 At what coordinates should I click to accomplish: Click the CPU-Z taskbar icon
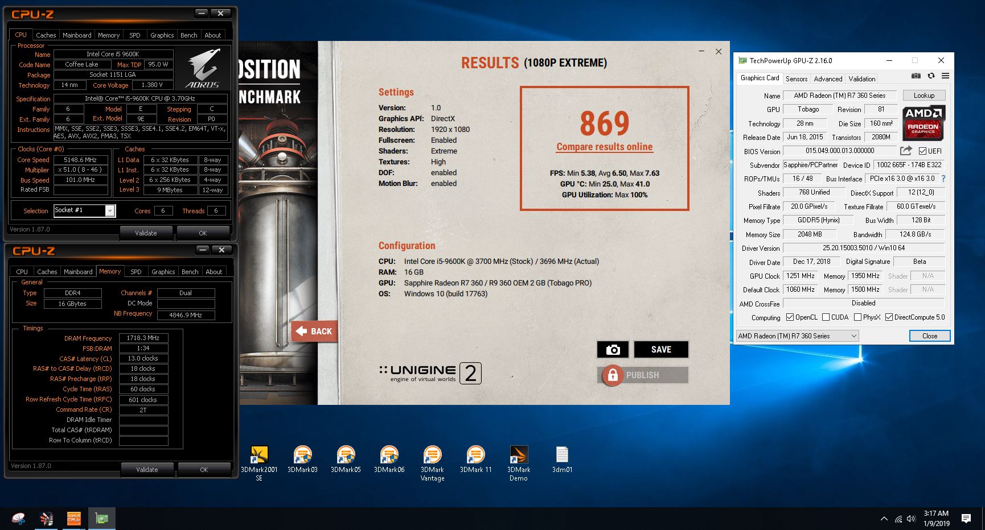pos(74,519)
